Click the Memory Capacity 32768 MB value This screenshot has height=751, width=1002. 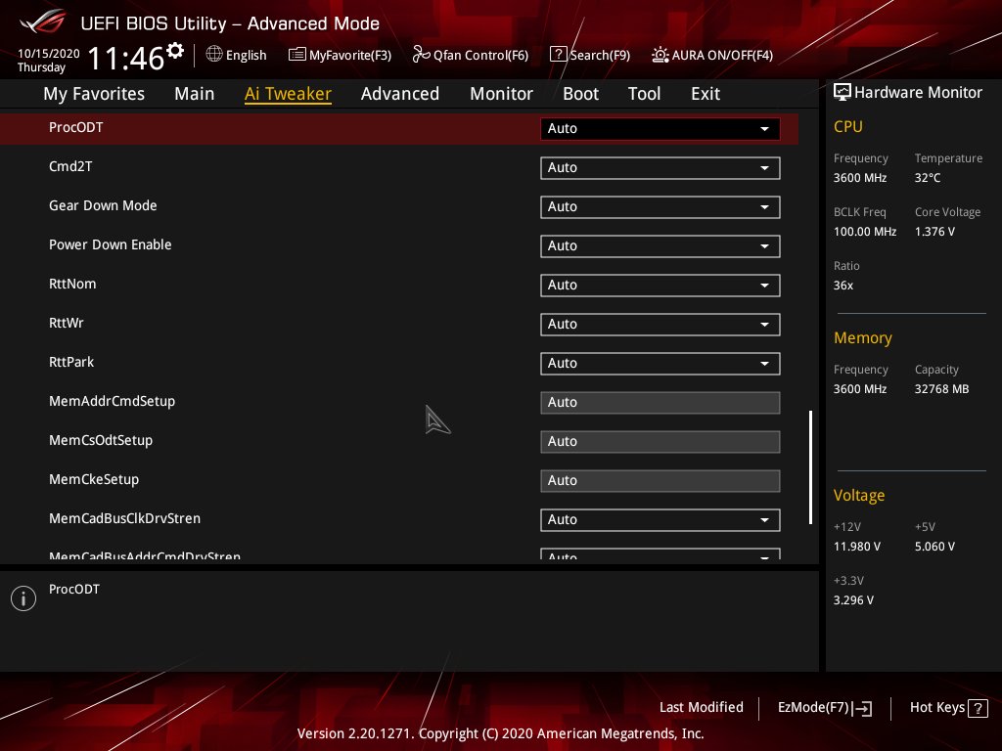(x=941, y=389)
